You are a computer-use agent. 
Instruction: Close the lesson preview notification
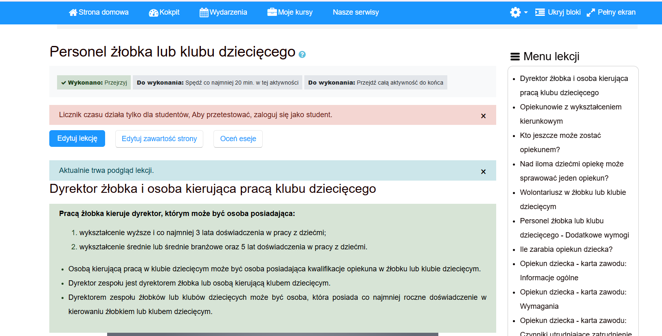point(483,172)
